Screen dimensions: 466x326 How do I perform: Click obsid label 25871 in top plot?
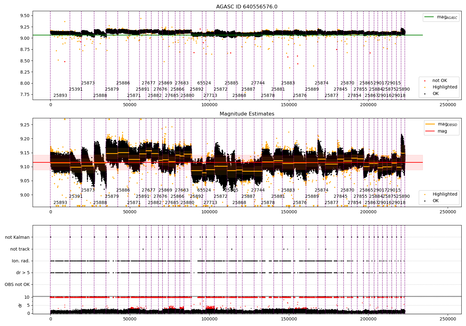tap(134, 96)
